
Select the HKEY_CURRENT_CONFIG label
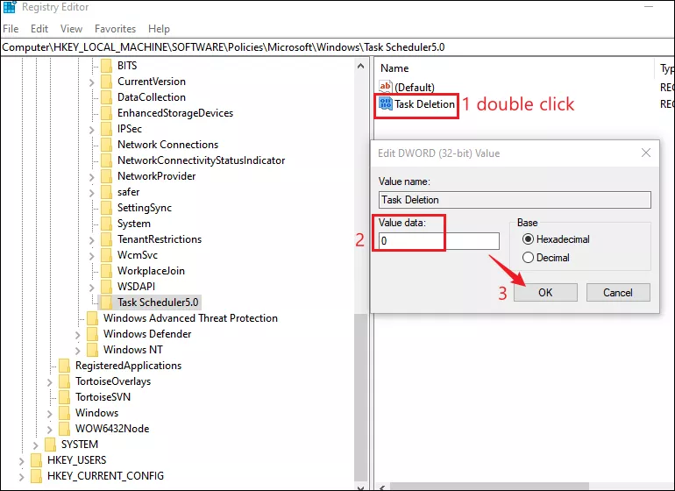pos(105,476)
